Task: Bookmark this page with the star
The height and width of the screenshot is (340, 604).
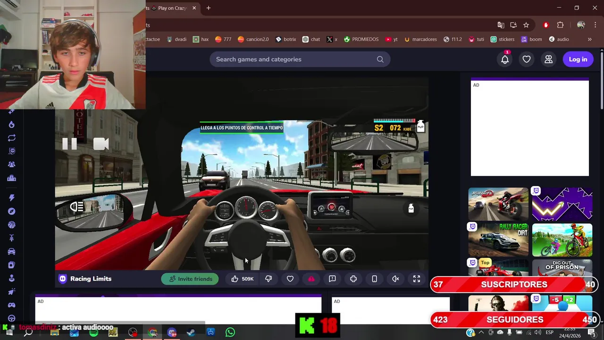Action: point(526,25)
